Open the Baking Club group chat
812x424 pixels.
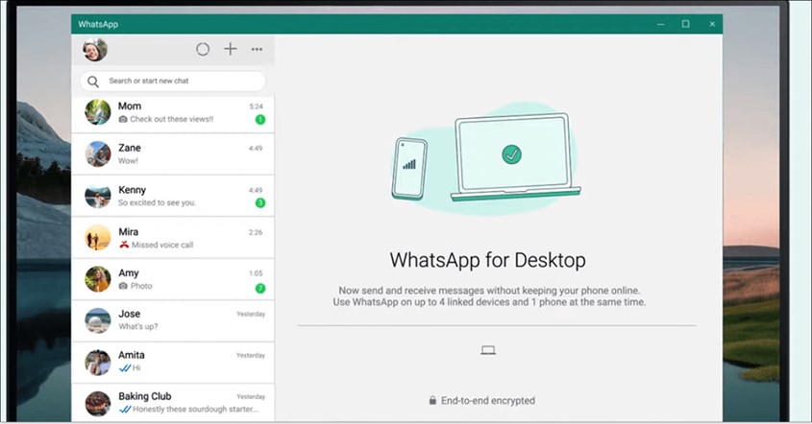pos(173,403)
